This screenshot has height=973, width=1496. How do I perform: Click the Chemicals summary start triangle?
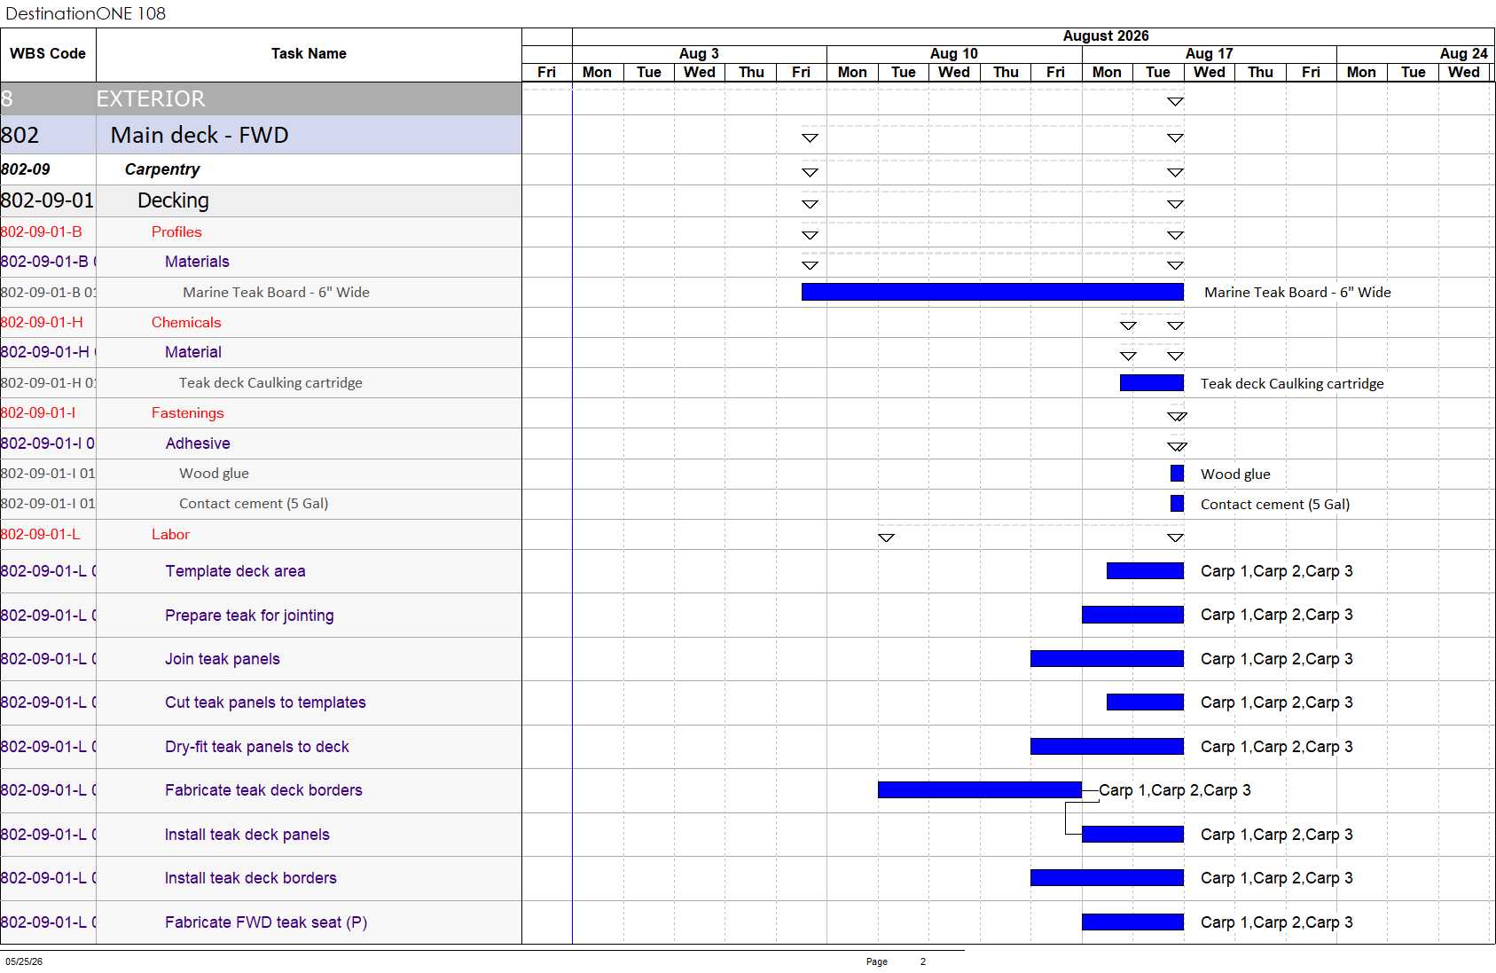click(1128, 326)
